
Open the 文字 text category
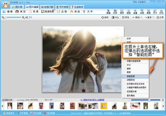pos(88,11)
